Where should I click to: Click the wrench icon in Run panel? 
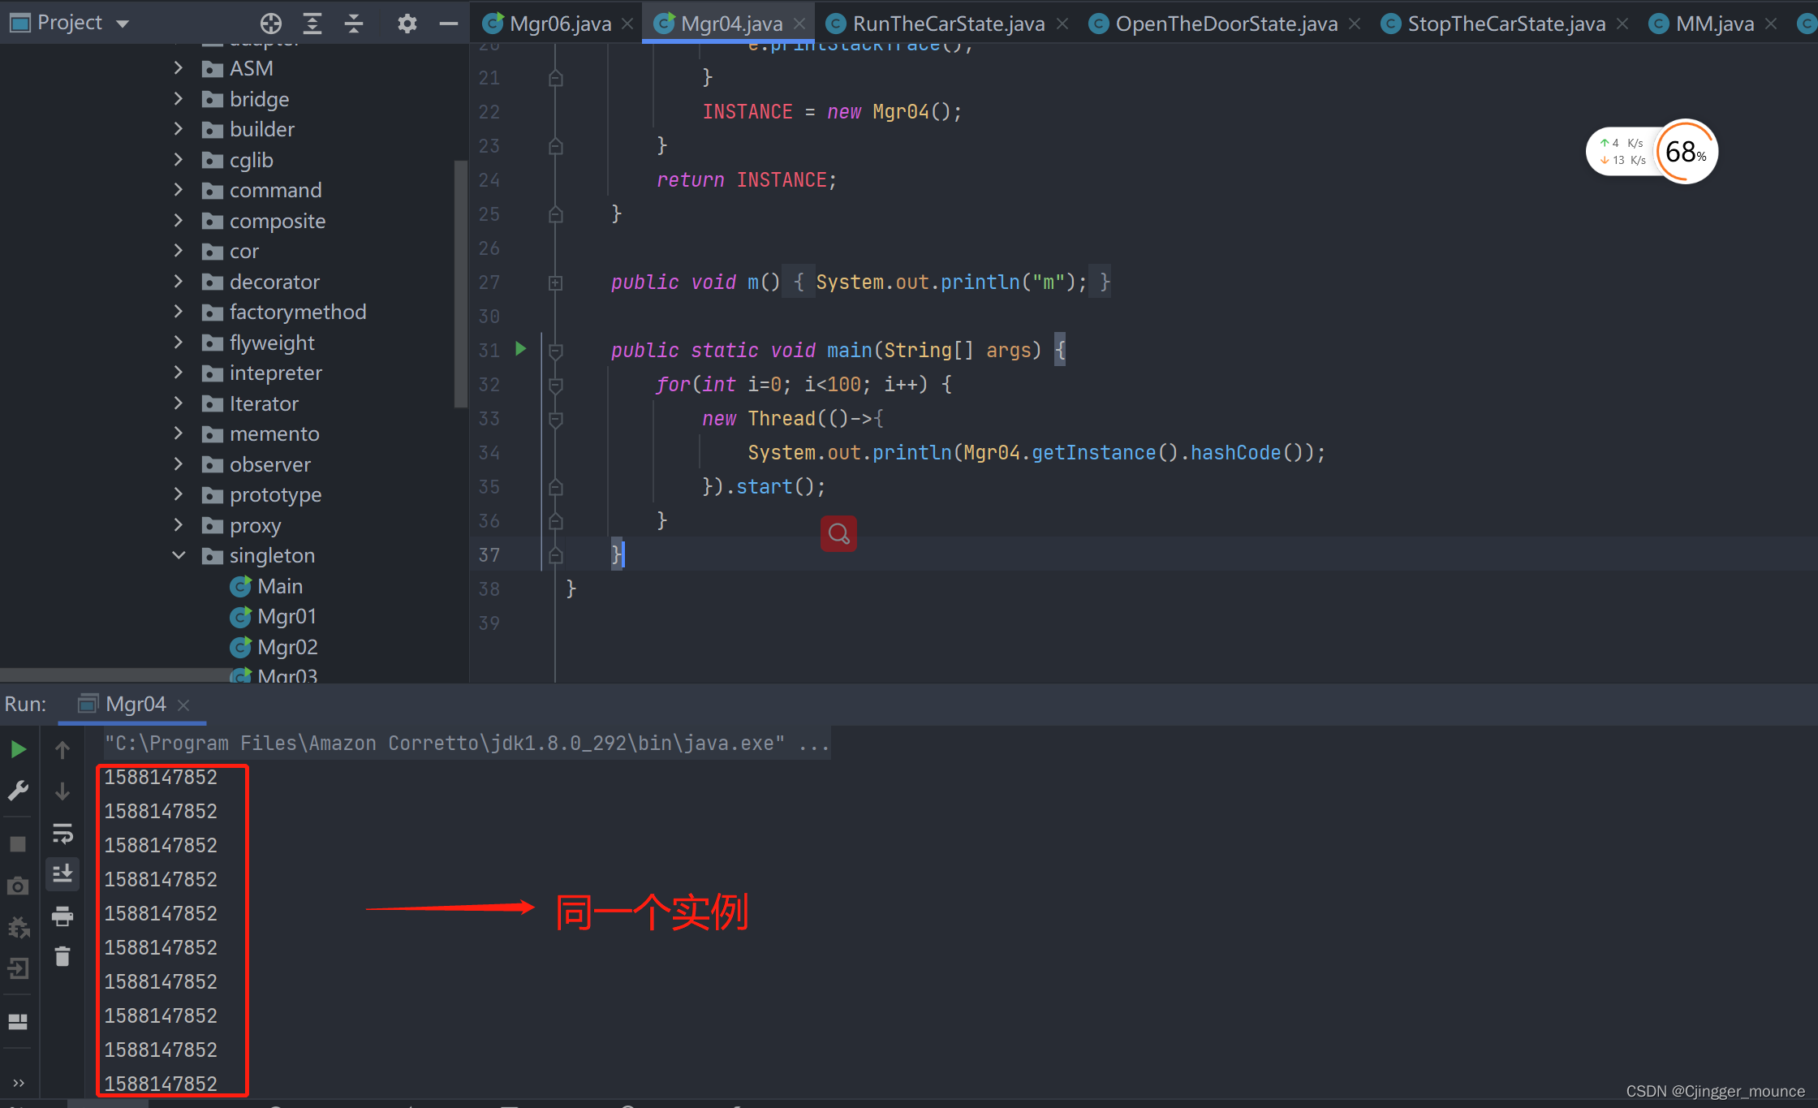click(18, 790)
